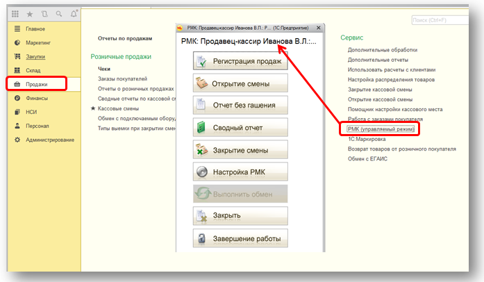
Task: Click the 1C logo in РМК window title
Action: 180,28
